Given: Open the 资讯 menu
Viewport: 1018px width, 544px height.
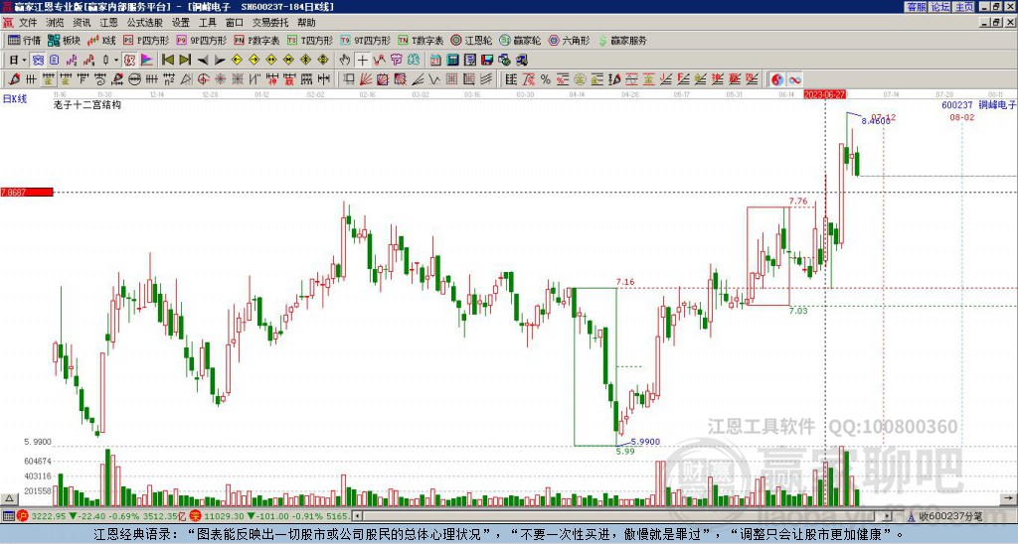Looking at the screenshot, I should (82, 23).
